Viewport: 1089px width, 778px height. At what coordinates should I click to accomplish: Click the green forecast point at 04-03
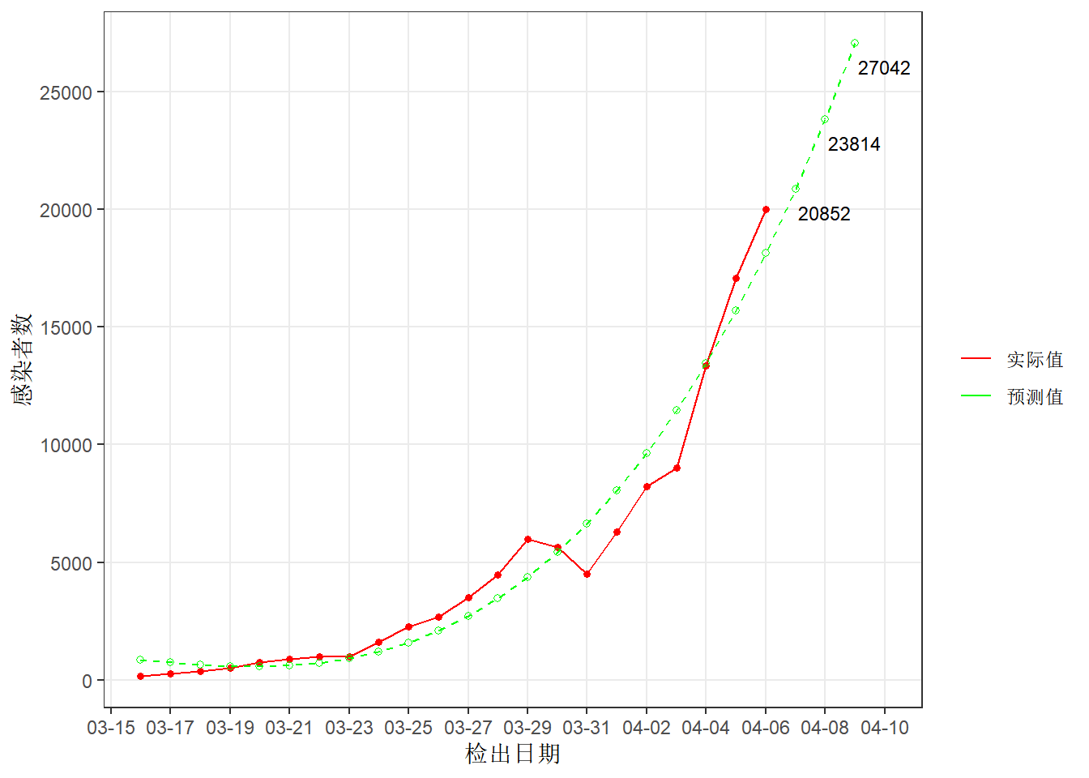(x=677, y=411)
